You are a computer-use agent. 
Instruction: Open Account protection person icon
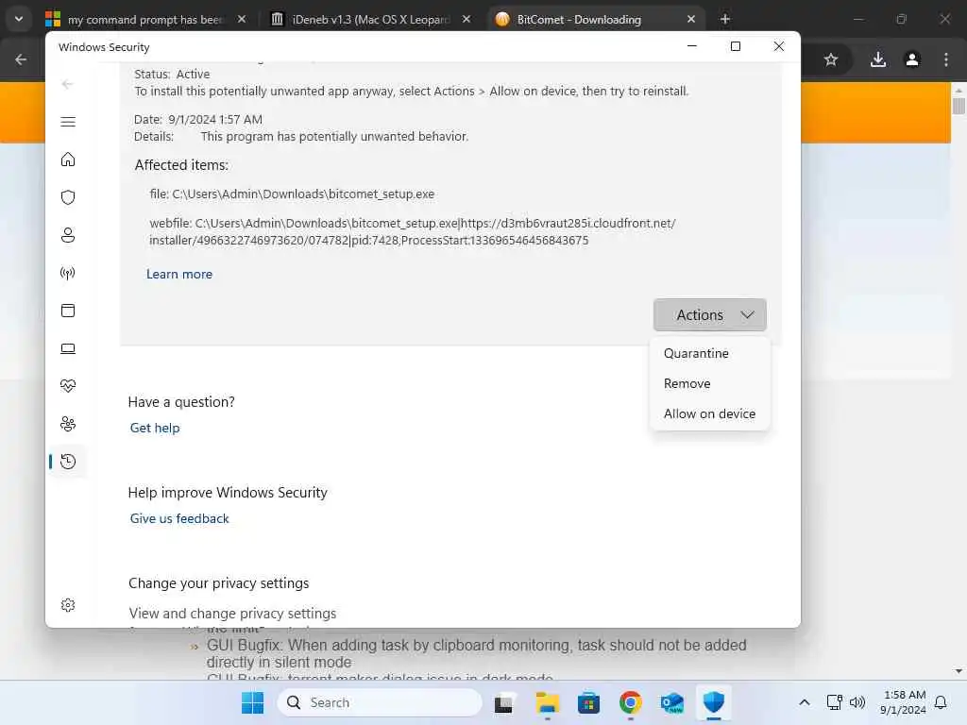[68, 235]
